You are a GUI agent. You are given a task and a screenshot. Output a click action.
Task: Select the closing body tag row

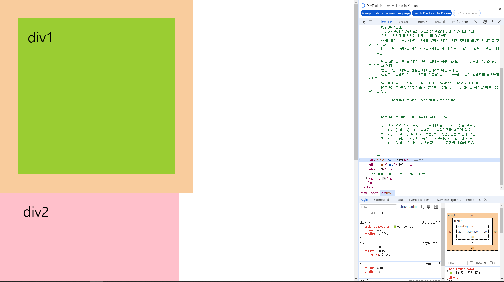tap(371, 183)
